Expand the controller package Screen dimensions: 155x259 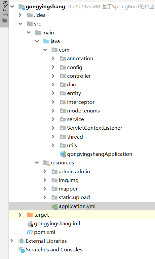53,76
